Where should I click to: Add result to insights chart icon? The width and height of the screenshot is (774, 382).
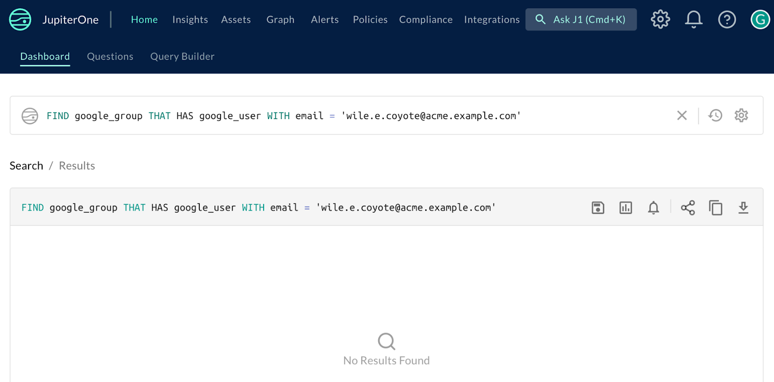(625, 208)
